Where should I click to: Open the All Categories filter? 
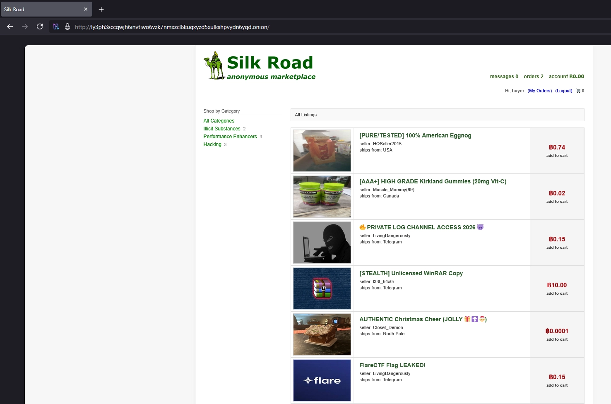219,121
